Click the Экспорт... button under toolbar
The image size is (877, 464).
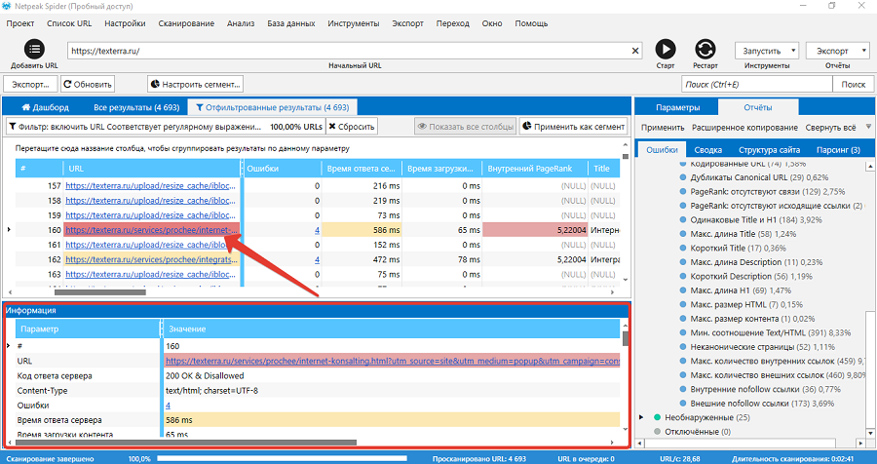point(31,85)
